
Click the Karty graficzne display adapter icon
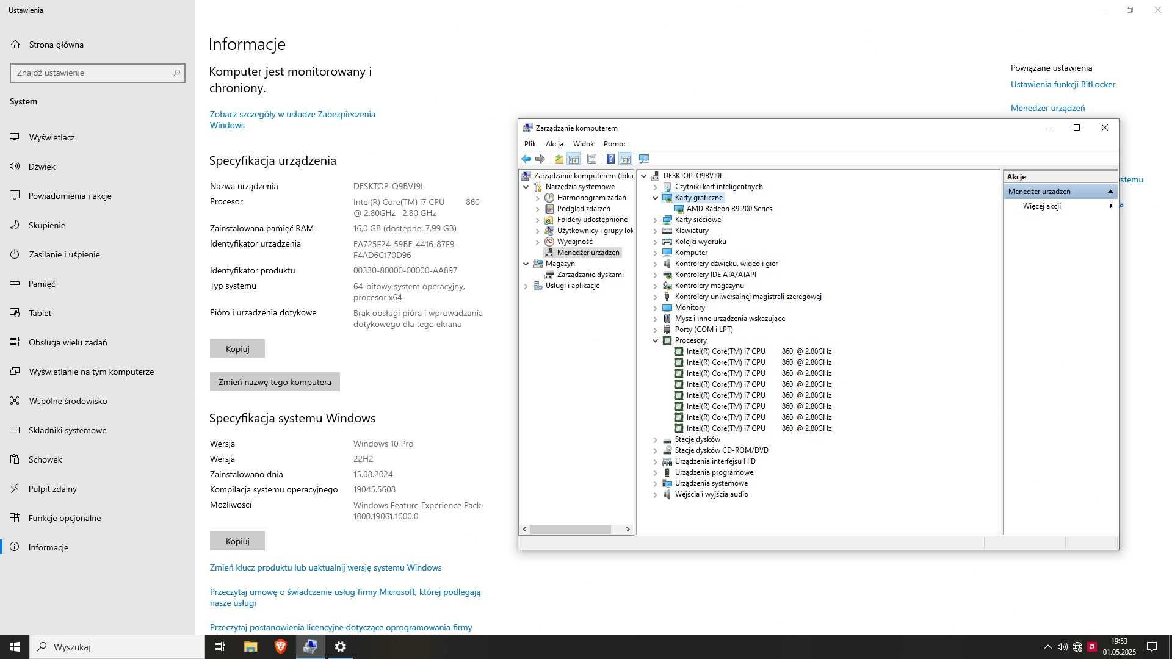(x=667, y=198)
